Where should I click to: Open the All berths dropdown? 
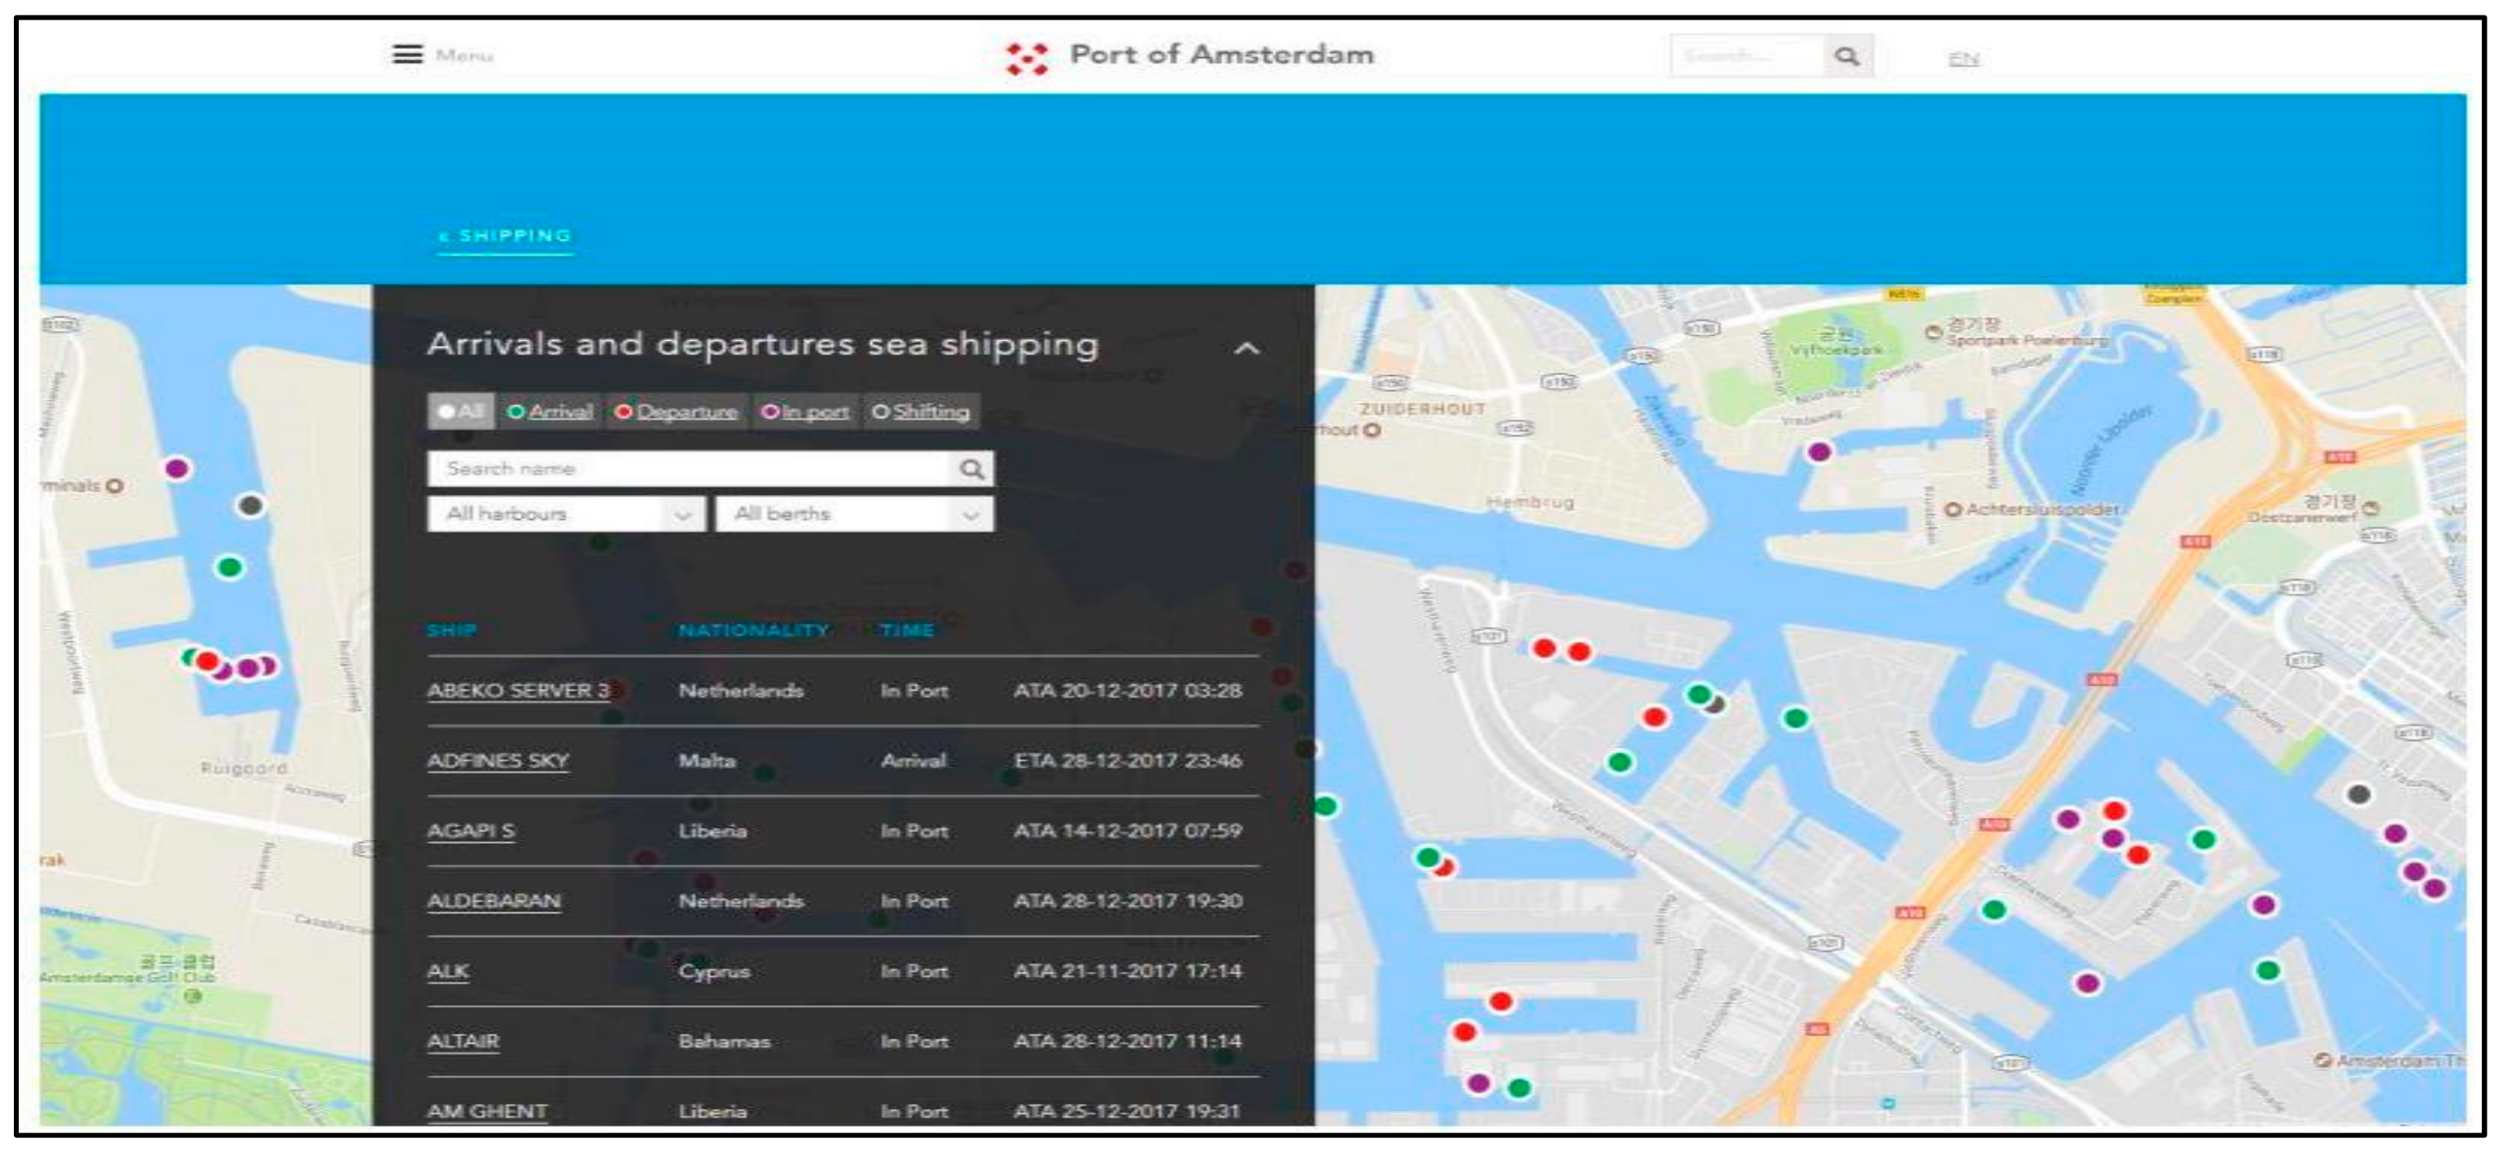[853, 514]
